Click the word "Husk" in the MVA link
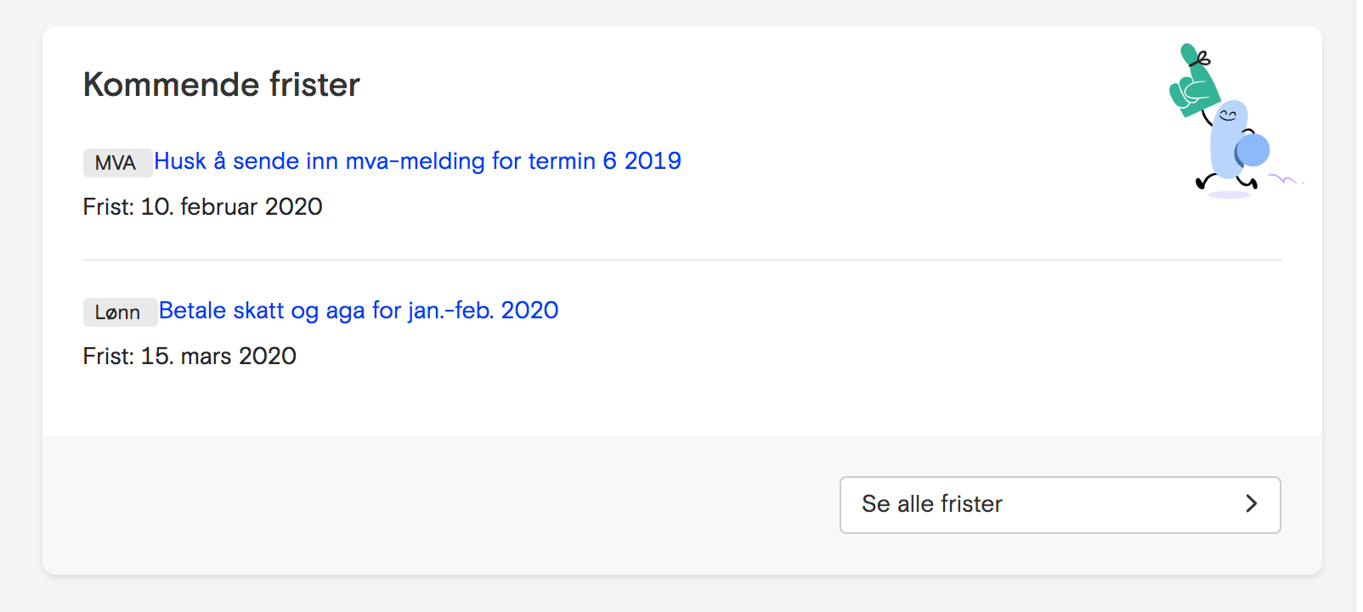The width and height of the screenshot is (1363, 612). 180,161
